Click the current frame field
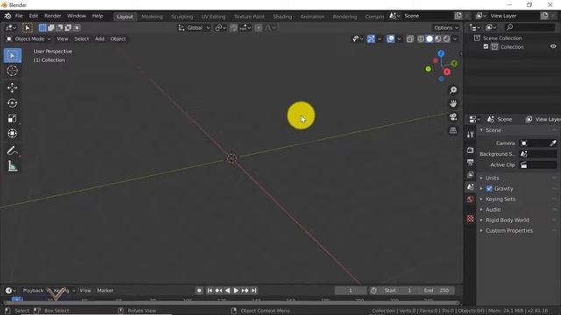This screenshot has height=315, width=561. [x=351, y=290]
